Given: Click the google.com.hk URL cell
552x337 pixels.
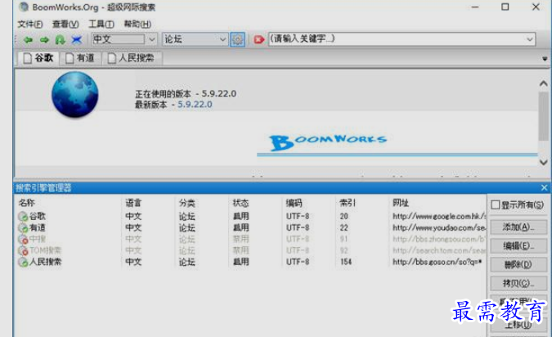Looking at the screenshot, I should pyautogui.click(x=439, y=216).
